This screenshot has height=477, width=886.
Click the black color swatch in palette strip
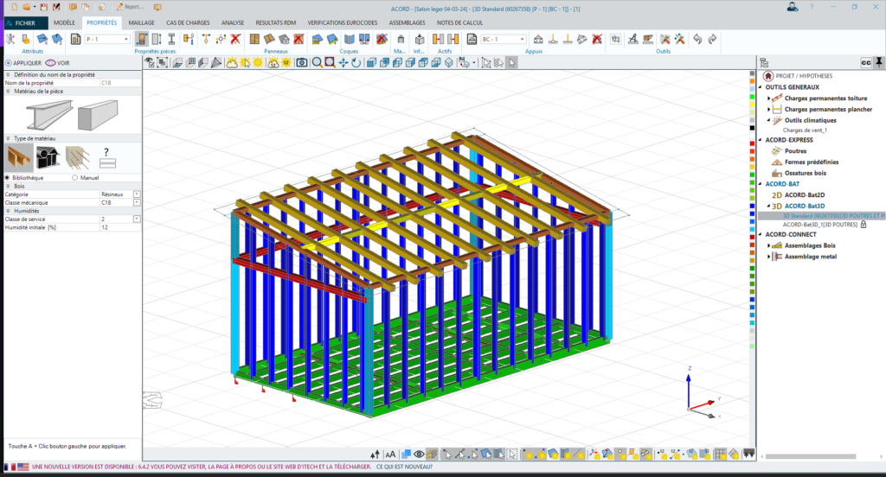pos(752,128)
